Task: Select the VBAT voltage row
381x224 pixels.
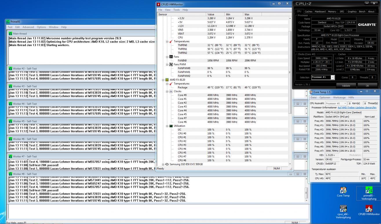Action: tap(222, 34)
